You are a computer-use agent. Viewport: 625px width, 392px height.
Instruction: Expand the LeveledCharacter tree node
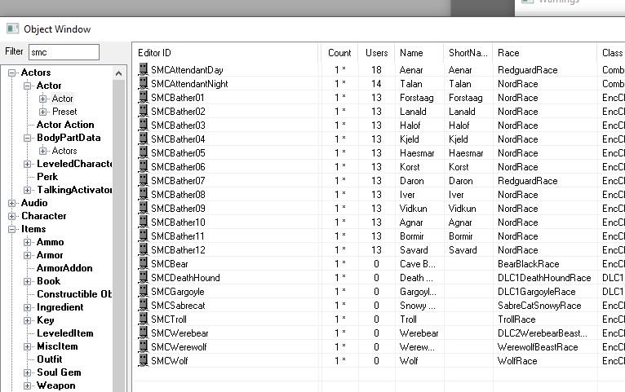(28, 164)
